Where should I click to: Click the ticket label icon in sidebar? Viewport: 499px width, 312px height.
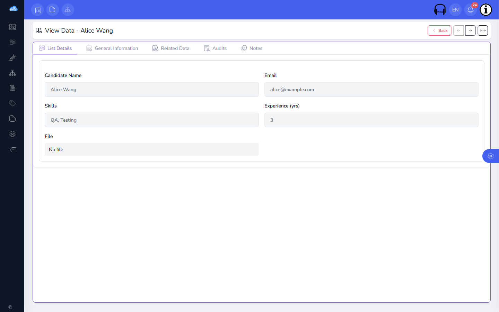(13, 150)
